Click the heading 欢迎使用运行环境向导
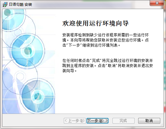The height and width of the screenshot is (129, 166). coord(95,23)
